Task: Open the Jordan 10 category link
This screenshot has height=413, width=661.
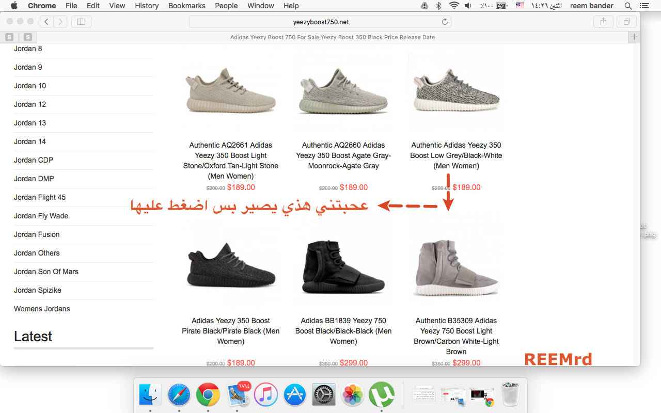Action: click(30, 86)
